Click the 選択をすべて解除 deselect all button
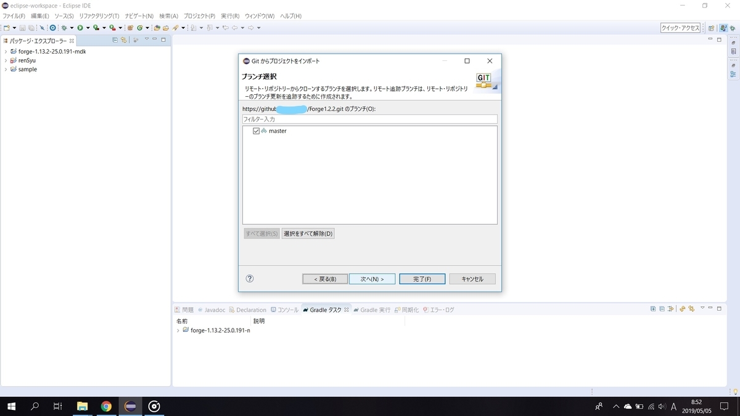The image size is (740, 416). tap(308, 233)
